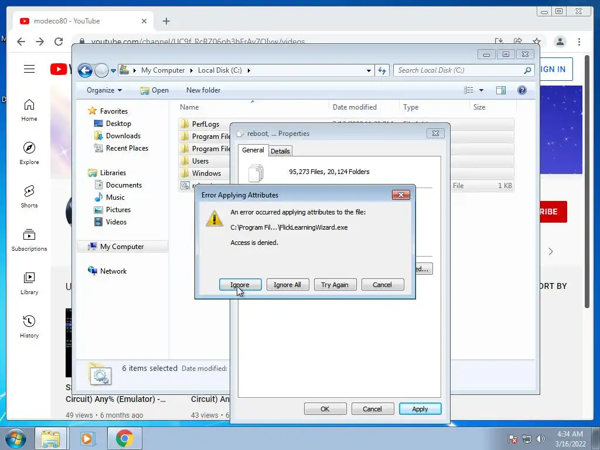This screenshot has width=600, height=450.
Task: Close the Error Applying Attributes dialog
Action: (x=401, y=195)
